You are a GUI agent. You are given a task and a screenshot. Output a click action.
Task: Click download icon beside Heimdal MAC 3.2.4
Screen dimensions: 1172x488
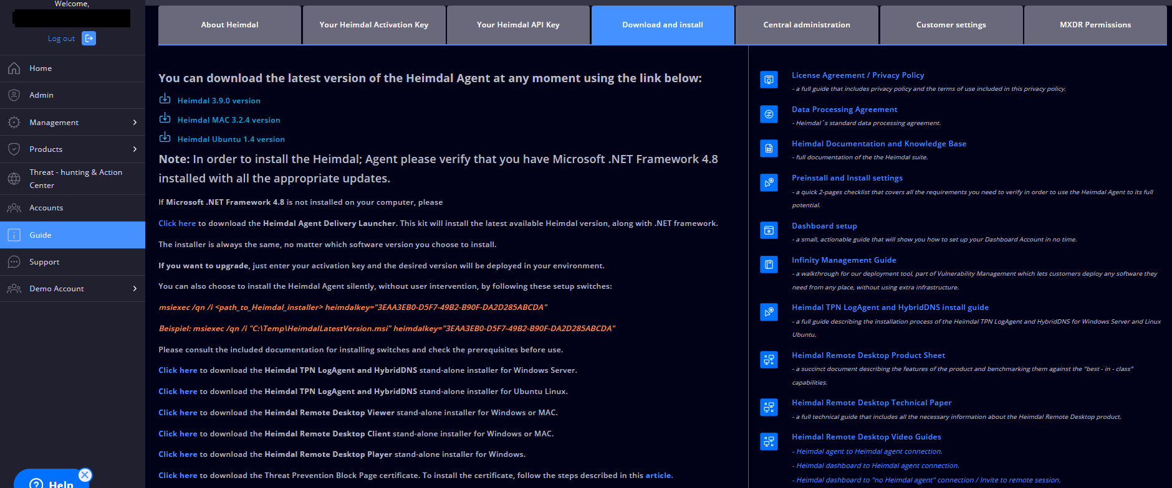[165, 118]
